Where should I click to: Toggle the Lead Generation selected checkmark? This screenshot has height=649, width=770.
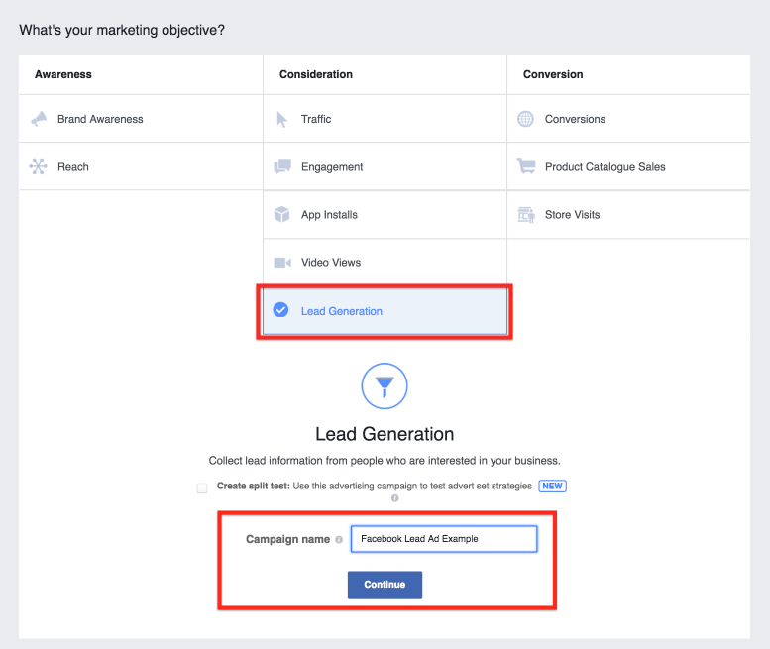(280, 310)
